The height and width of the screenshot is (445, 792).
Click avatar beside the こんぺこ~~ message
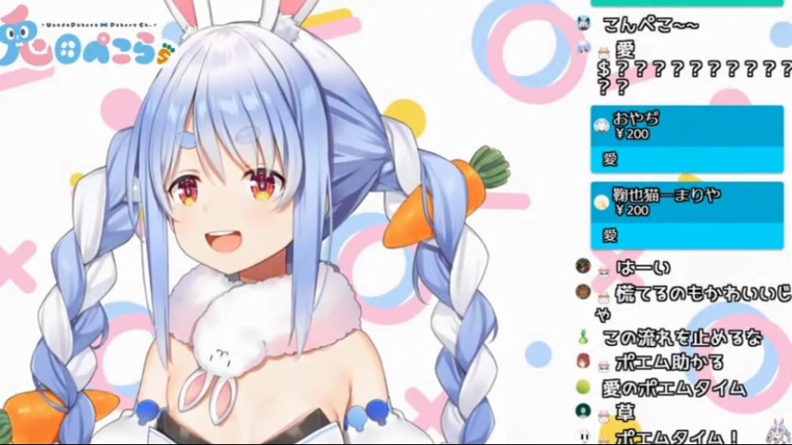pyautogui.click(x=584, y=23)
